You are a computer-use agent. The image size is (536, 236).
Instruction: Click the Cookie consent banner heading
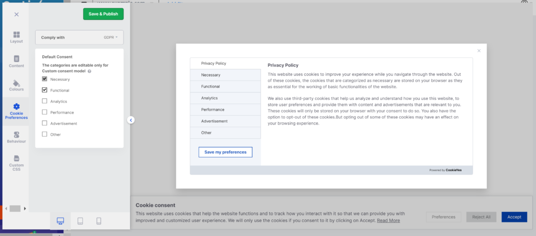click(155, 205)
